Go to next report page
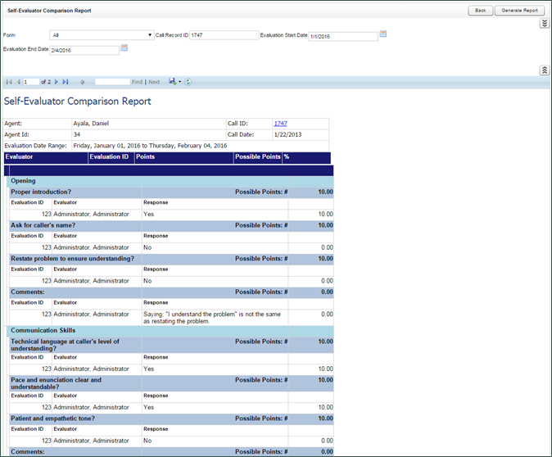This screenshot has width=552, height=457. click(x=57, y=82)
